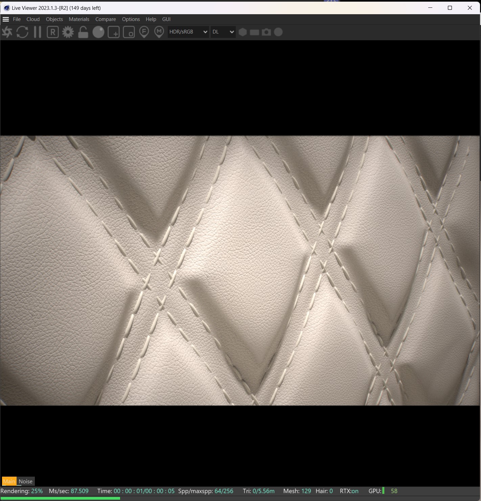Open the Materials menu
Screen dimensions: 481x501
tap(79, 19)
